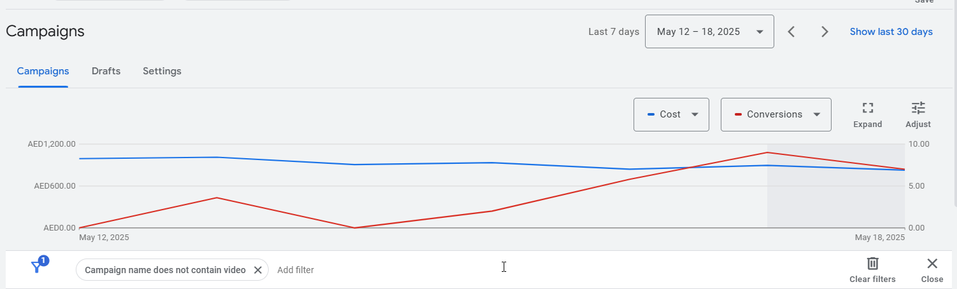Click the Add filter field
This screenshot has height=289, width=957.
pos(295,270)
